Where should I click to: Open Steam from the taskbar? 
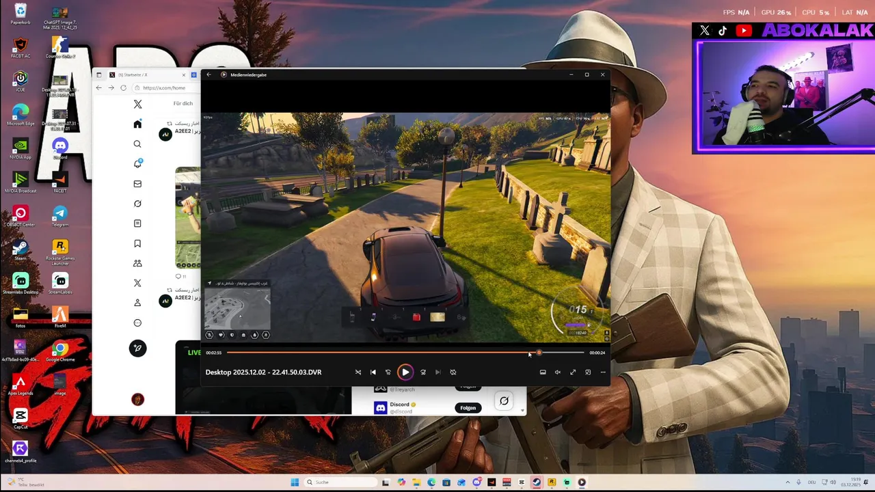click(x=537, y=482)
